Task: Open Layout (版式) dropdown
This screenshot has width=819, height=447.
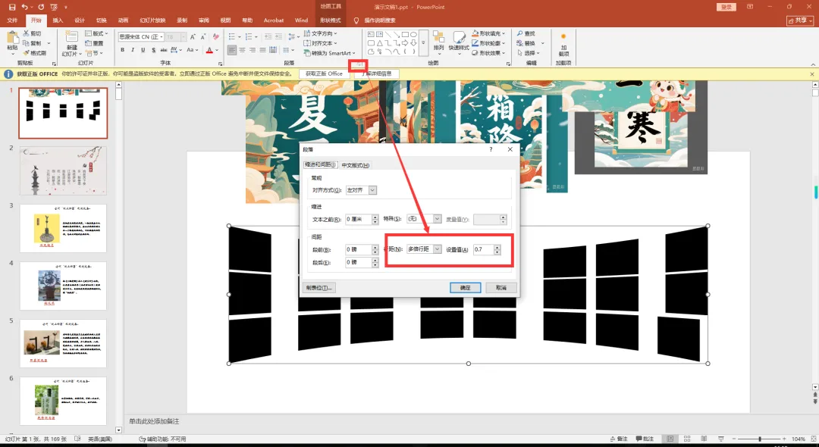Action: tap(95, 33)
